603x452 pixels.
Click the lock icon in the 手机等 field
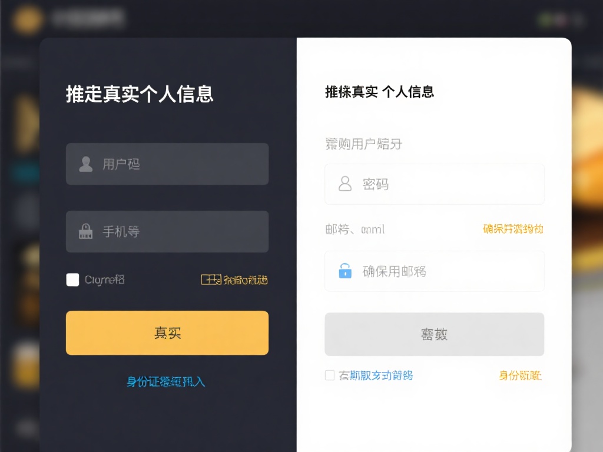pos(85,231)
